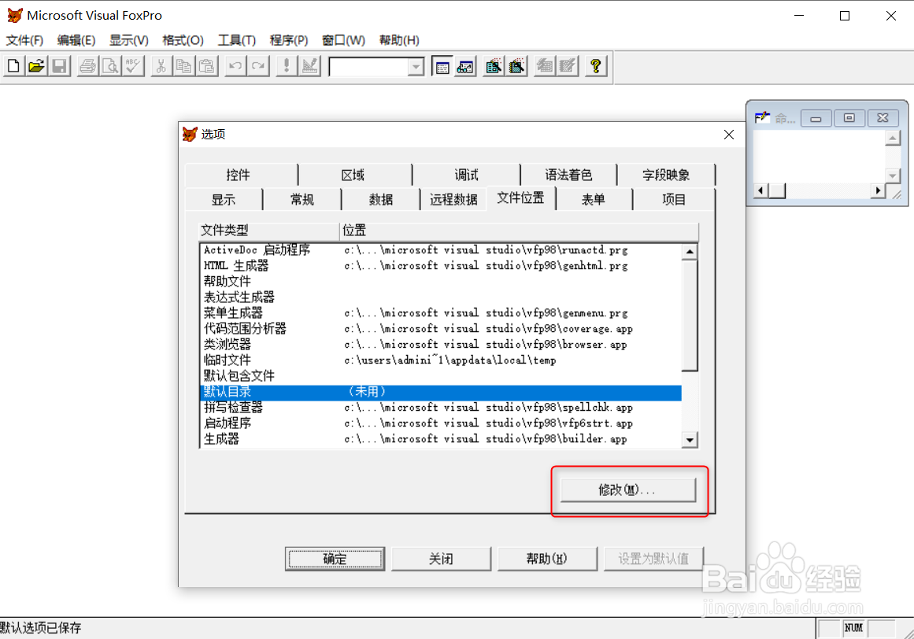The height and width of the screenshot is (639, 914).
Task: Switch to the 项目 tab
Action: pos(674,200)
